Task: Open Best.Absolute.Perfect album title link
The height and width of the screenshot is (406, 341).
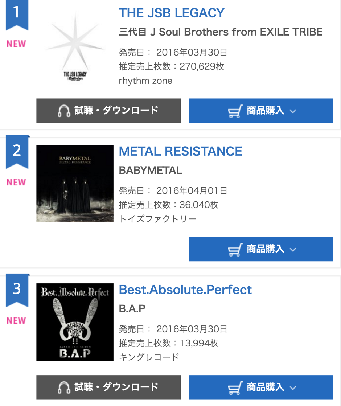Action: (x=185, y=290)
